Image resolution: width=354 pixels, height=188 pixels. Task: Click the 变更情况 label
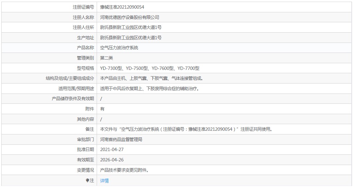click(x=85, y=170)
